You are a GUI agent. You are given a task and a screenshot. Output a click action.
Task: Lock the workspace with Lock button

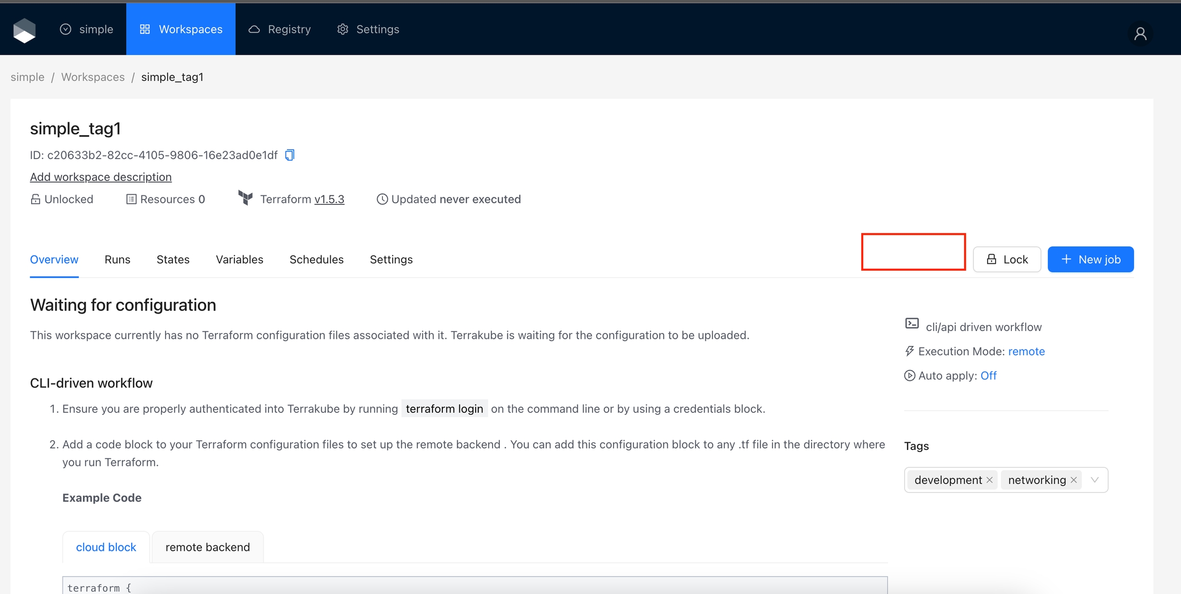tap(1007, 259)
